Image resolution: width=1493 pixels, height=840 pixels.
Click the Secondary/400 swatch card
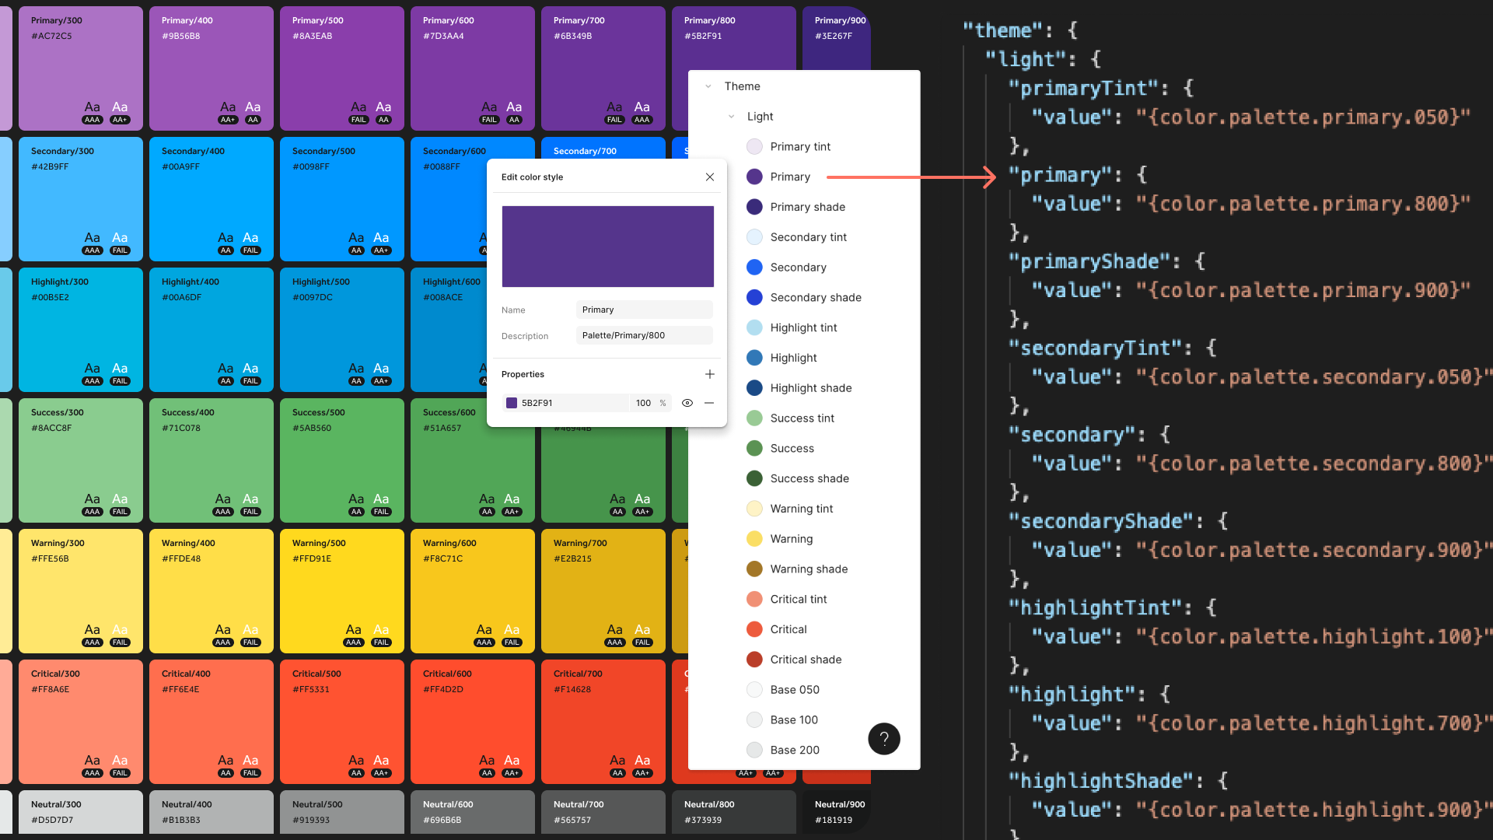[212, 199]
